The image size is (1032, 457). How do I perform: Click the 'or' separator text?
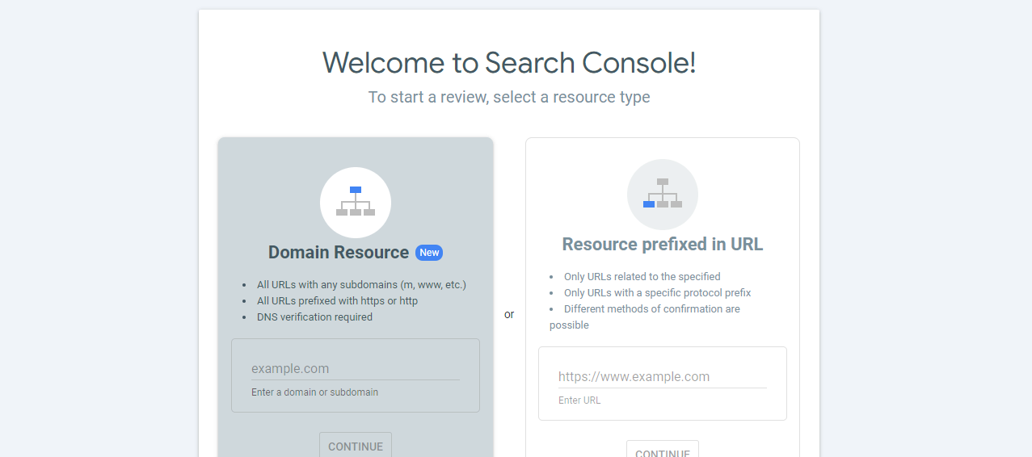tap(509, 314)
